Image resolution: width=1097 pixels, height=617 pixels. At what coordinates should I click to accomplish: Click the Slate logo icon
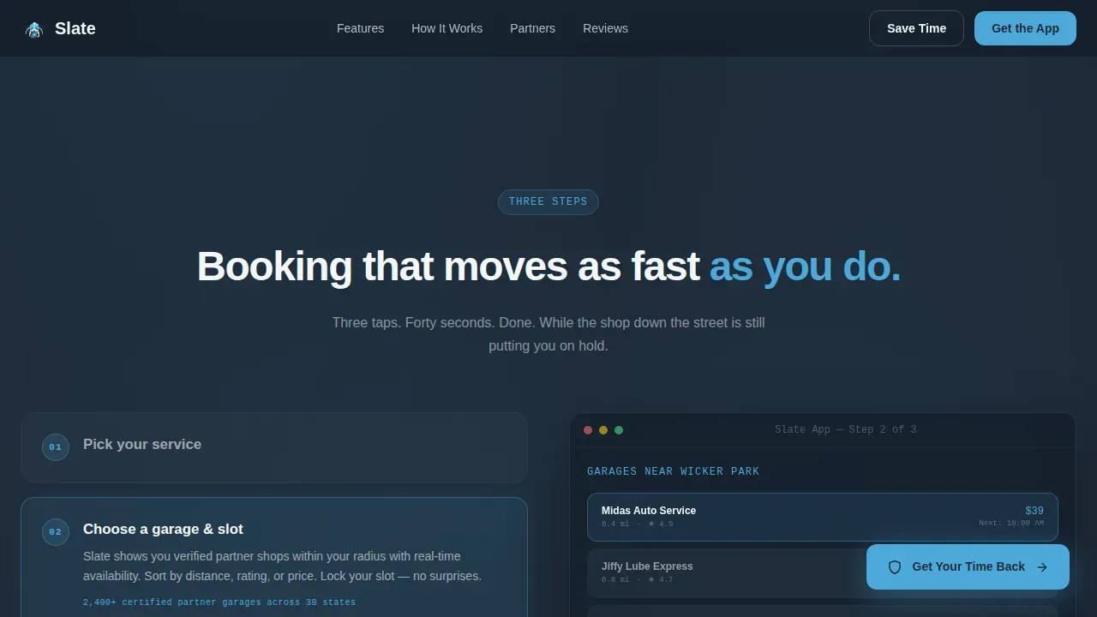point(34,29)
